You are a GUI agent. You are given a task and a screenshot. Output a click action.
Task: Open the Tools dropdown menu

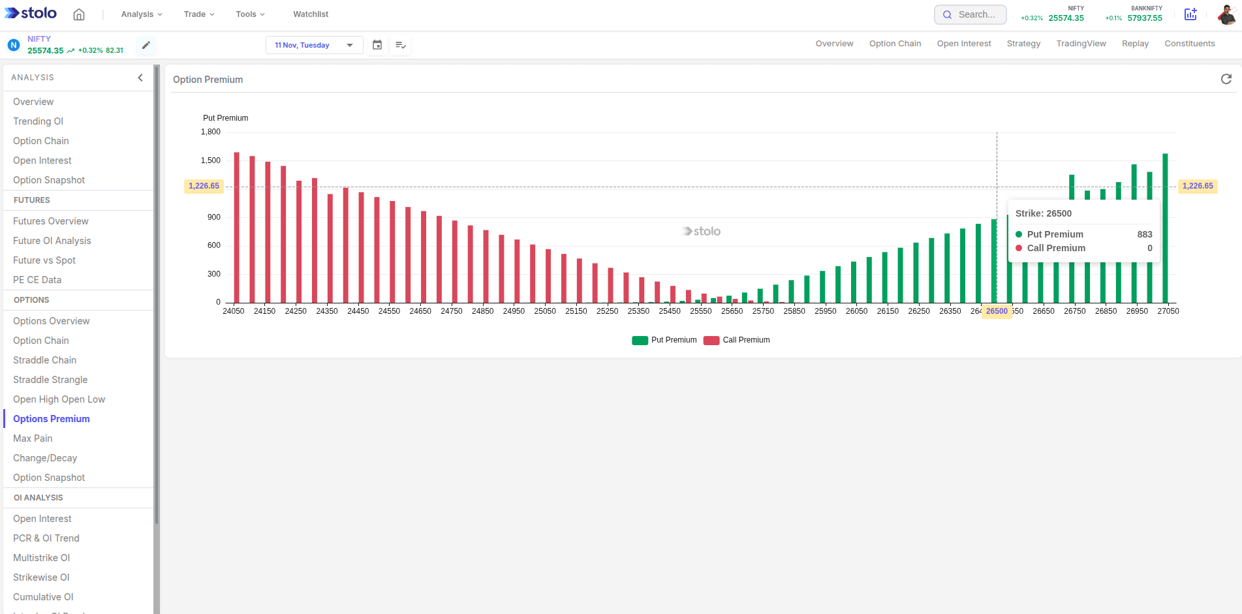pyautogui.click(x=249, y=14)
